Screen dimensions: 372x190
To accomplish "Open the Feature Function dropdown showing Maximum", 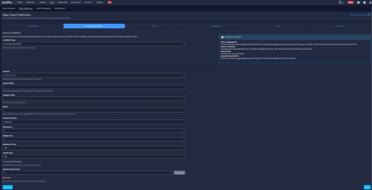I will tap(94, 122).
